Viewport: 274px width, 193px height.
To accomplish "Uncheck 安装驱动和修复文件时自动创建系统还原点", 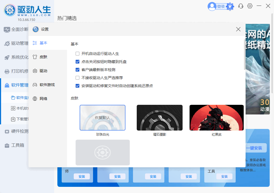I will tap(77, 86).
